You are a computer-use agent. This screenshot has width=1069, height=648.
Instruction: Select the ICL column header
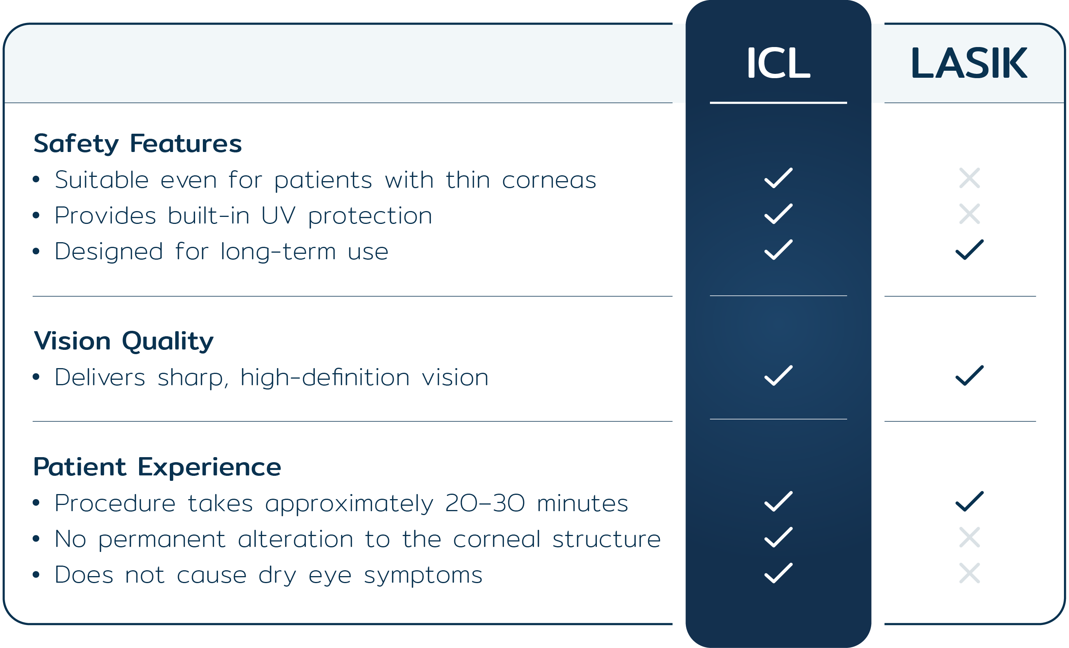(x=778, y=63)
